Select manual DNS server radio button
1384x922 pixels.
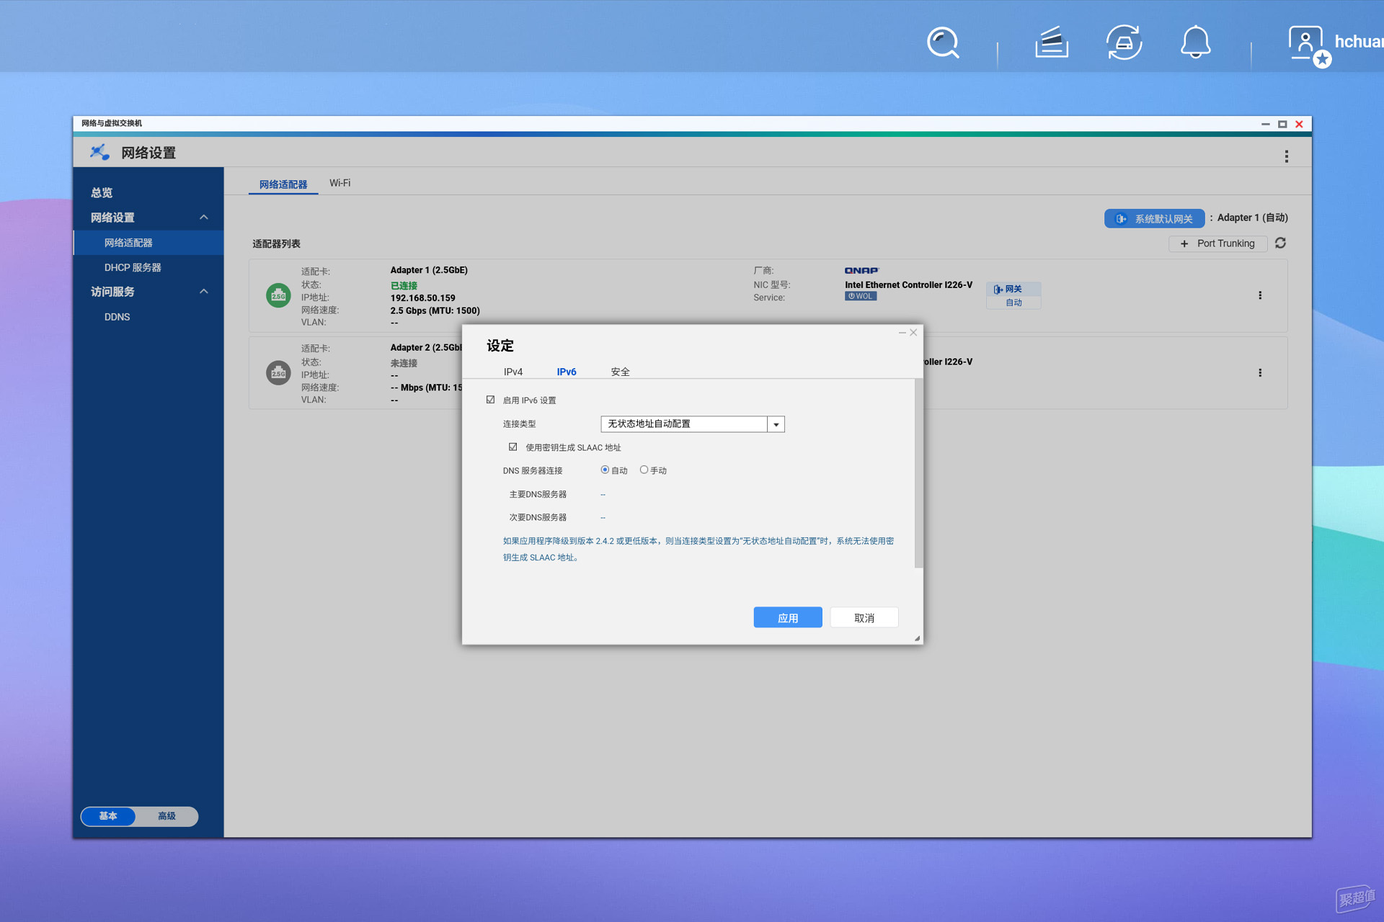click(644, 470)
